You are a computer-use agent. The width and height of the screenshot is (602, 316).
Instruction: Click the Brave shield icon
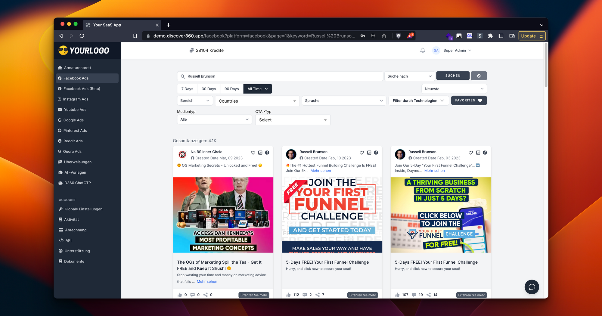(399, 36)
